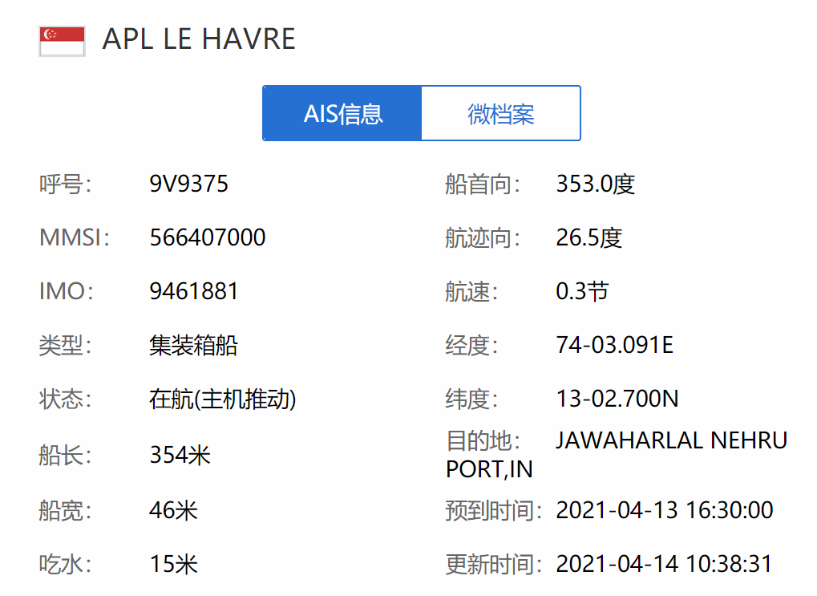The image size is (817, 596).
Task: Click the 类型 label
Action: [65, 345]
